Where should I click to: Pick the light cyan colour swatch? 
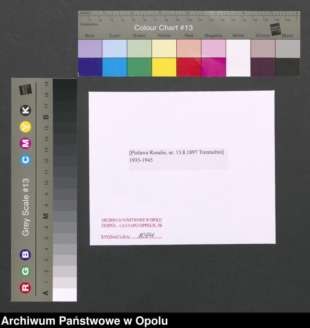pos(115,49)
